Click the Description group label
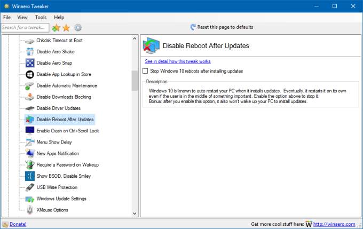This screenshot has width=363, height=229. (x=156, y=82)
